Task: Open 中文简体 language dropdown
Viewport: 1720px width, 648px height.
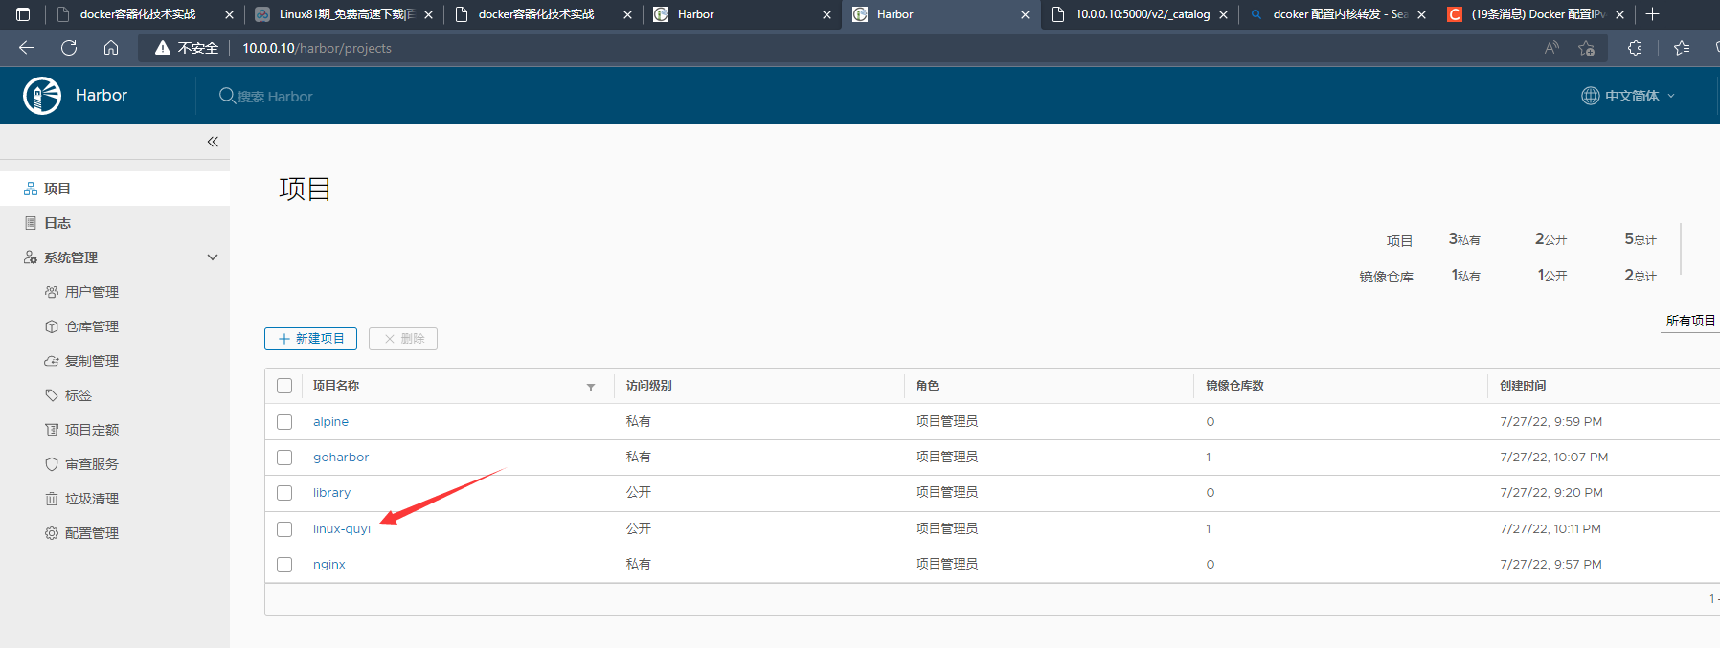Action: 1628,96
